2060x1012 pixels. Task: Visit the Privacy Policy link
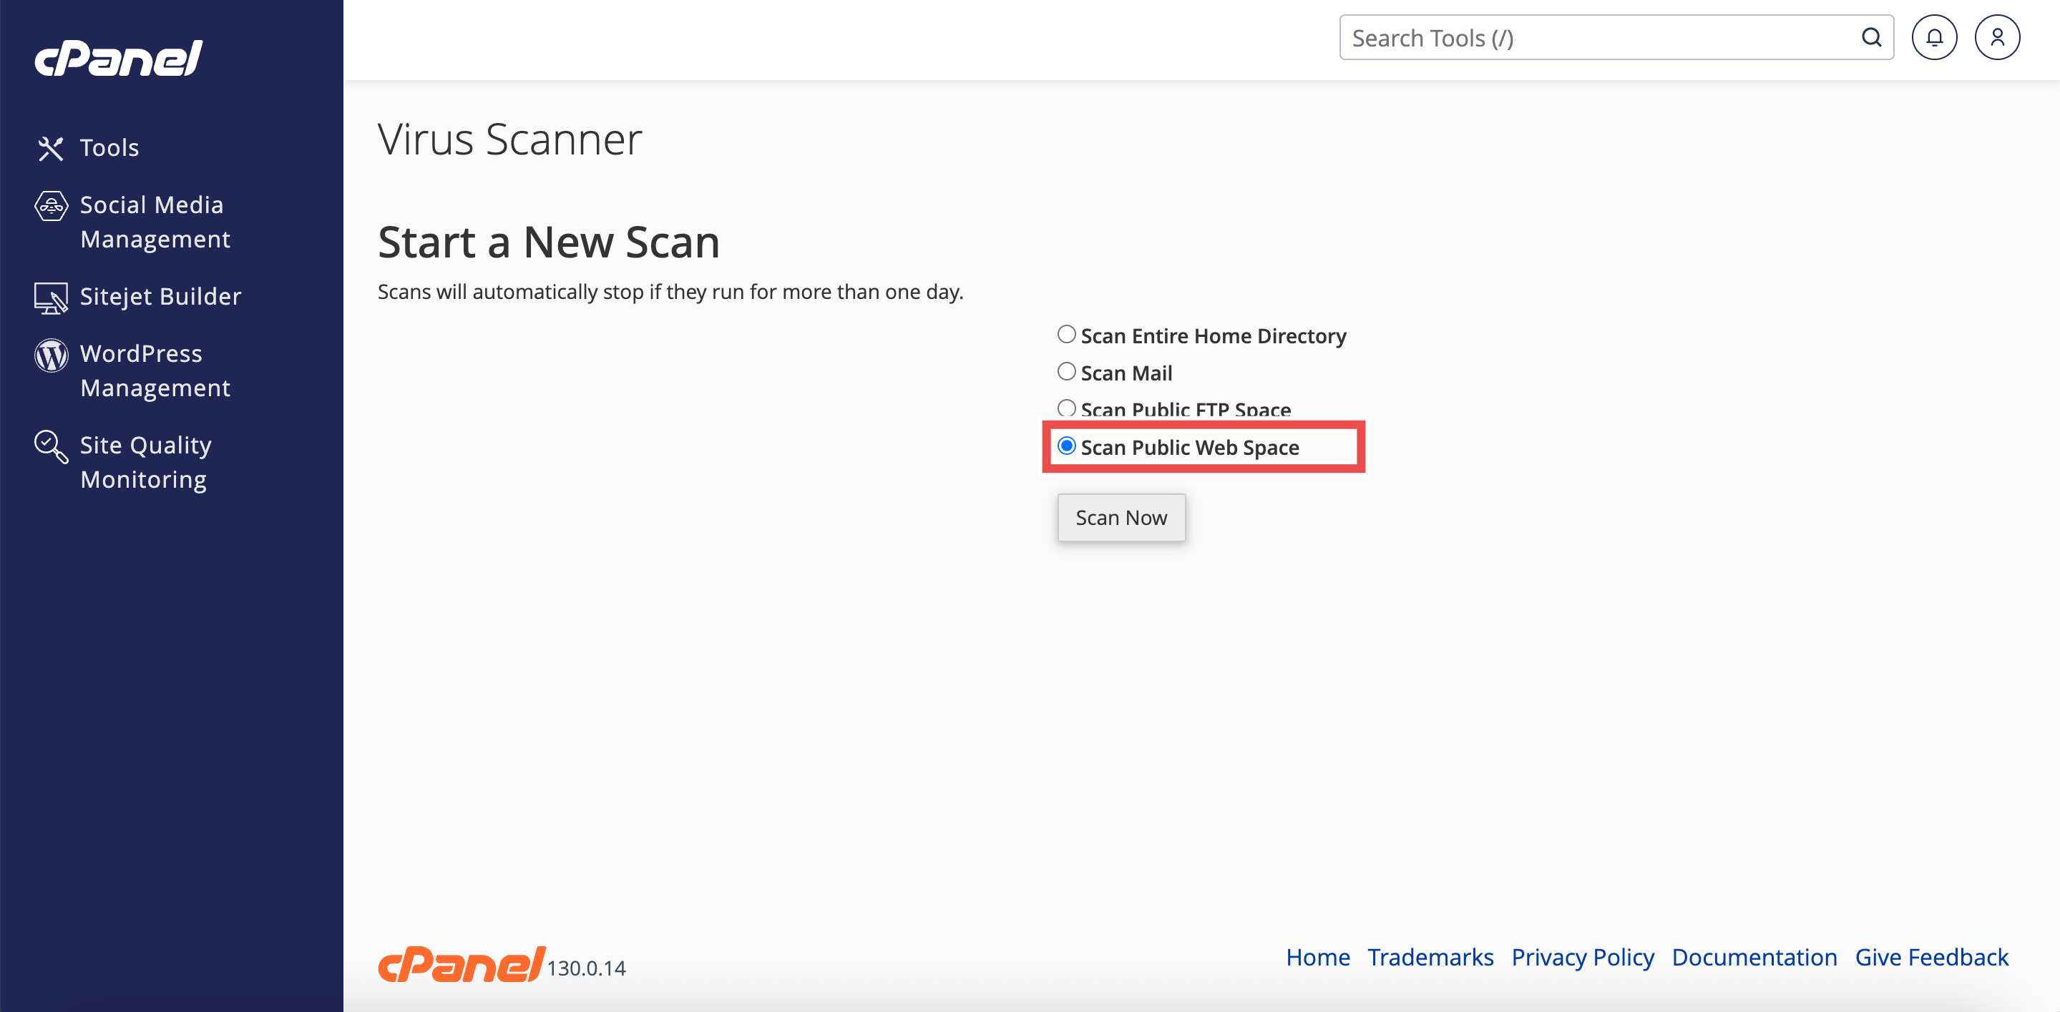tap(1582, 957)
